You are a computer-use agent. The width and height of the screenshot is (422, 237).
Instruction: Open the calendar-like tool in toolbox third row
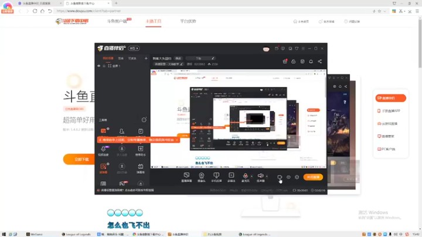[140, 168]
